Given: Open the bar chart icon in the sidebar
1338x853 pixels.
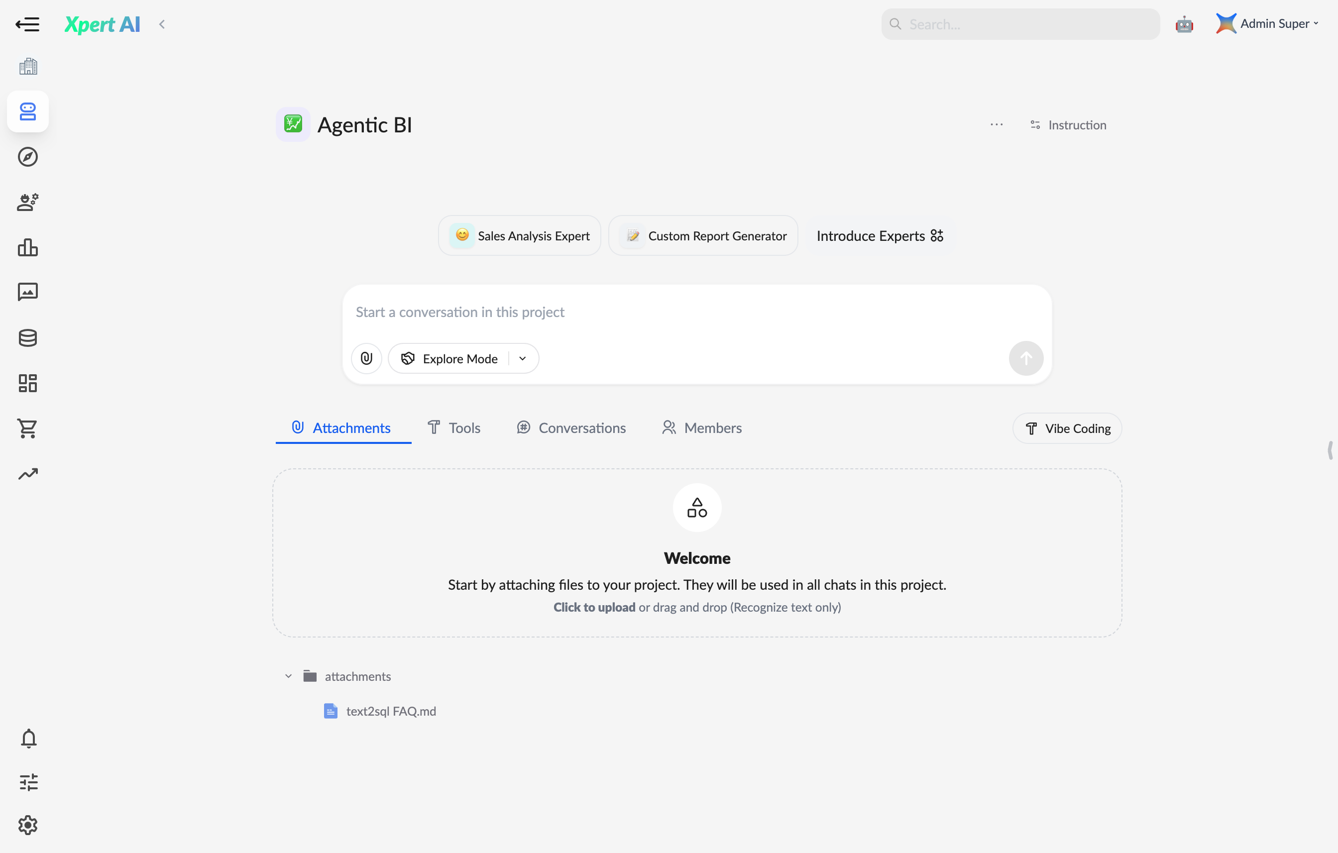Looking at the screenshot, I should coord(28,247).
